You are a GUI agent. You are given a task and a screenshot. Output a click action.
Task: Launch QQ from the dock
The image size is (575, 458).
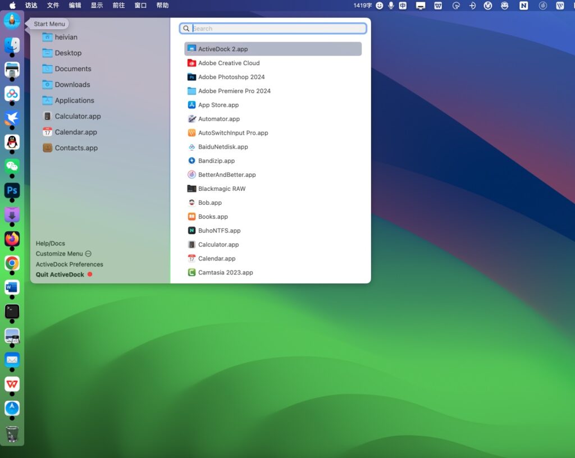12,142
